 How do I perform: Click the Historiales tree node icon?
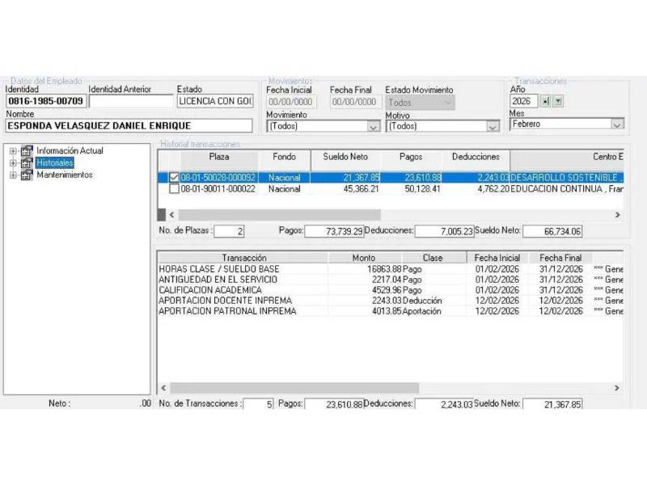(x=27, y=163)
